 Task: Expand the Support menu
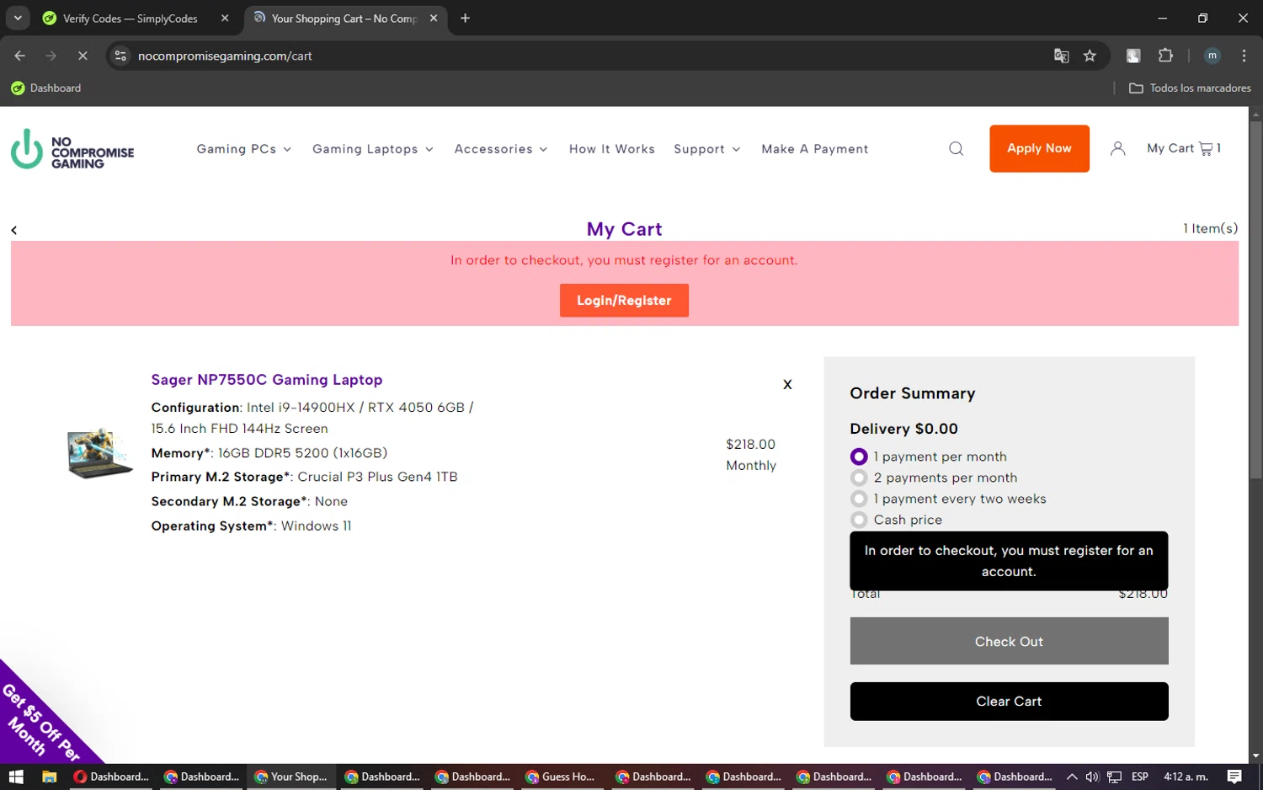707,149
